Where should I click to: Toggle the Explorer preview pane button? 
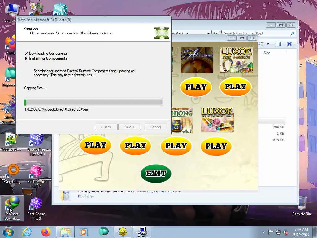click(x=278, y=44)
